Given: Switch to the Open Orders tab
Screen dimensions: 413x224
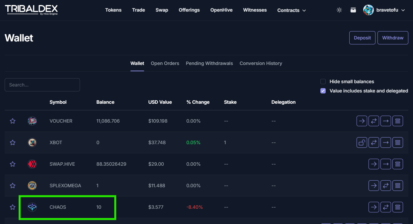Looking at the screenshot, I should point(165,63).
